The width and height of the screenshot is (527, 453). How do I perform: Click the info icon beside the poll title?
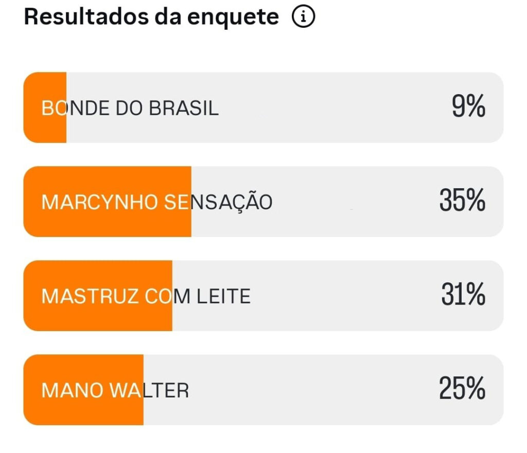(x=303, y=17)
